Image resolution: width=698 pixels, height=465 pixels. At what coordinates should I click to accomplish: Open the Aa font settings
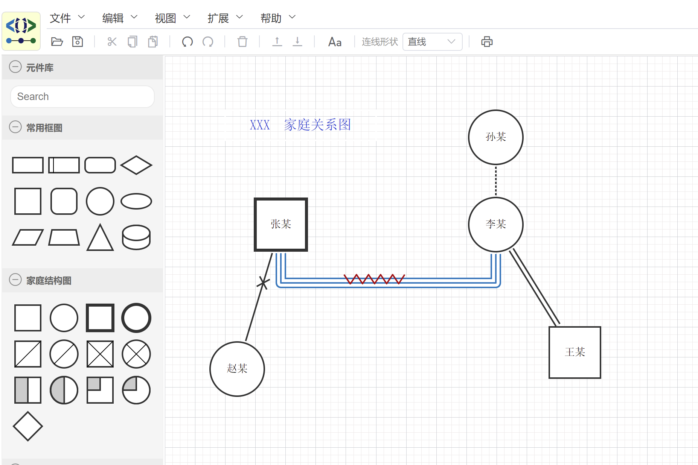pos(335,42)
